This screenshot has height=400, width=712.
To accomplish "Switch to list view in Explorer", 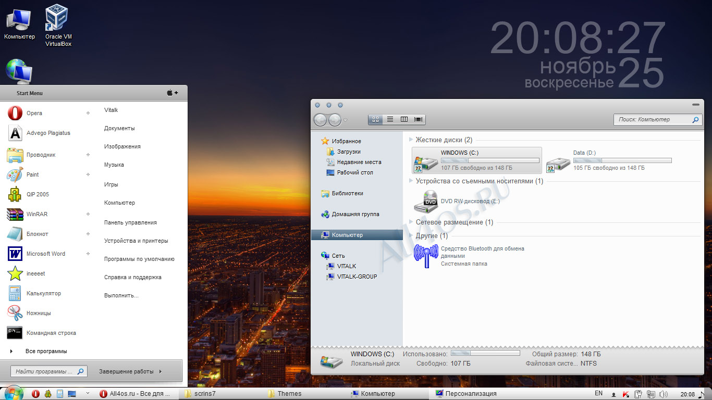I will pyautogui.click(x=390, y=119).
